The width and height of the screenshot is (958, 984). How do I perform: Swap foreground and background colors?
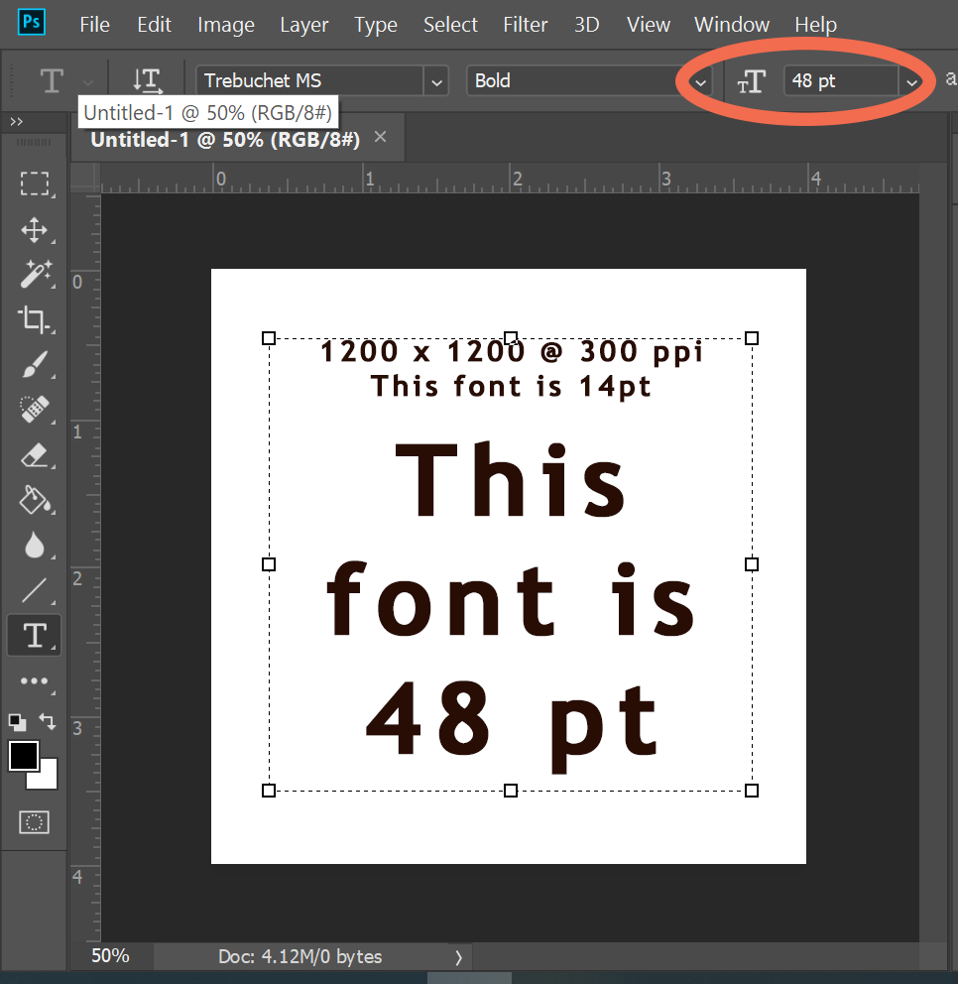click(x=47, y=722)
